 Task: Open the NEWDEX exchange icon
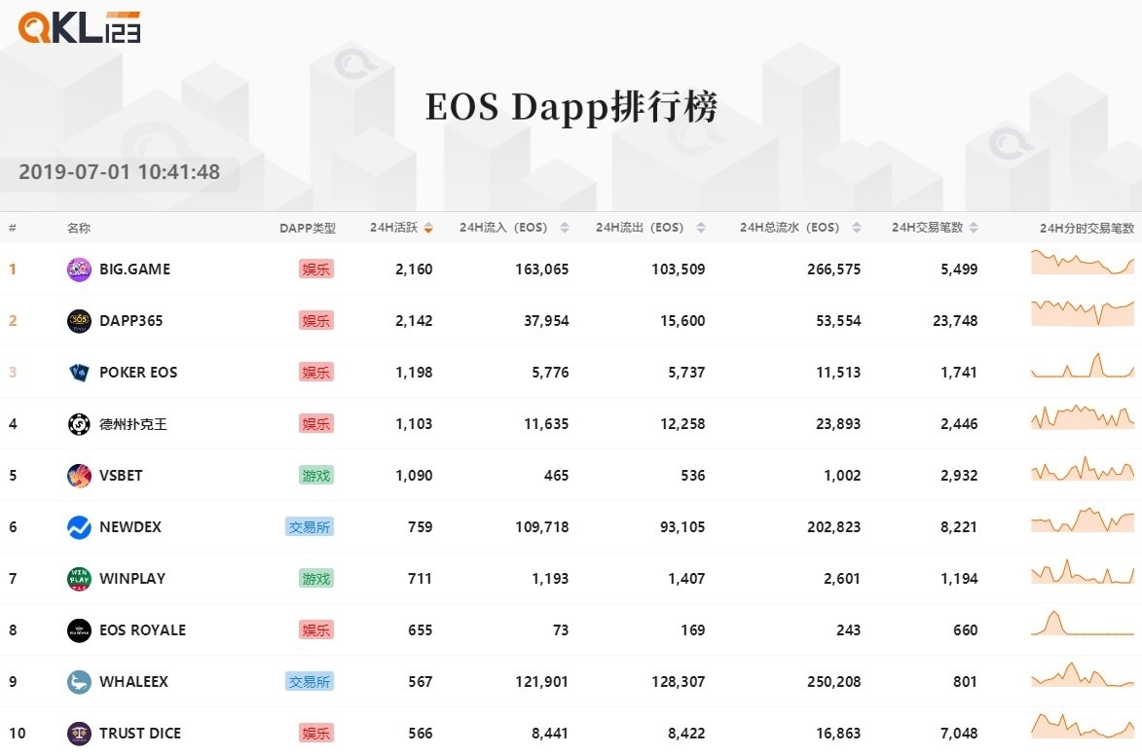(x=79, y=527)
